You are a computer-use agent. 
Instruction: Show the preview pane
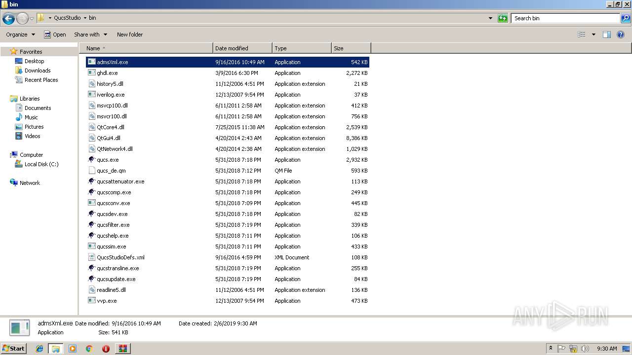(607, 35)
